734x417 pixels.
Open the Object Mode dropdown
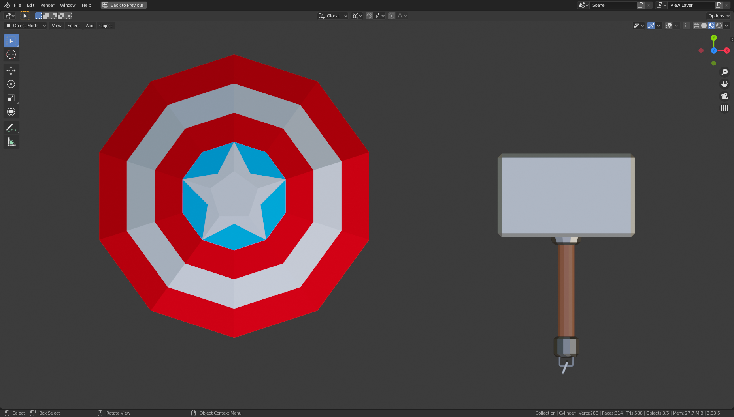point(25,25)
